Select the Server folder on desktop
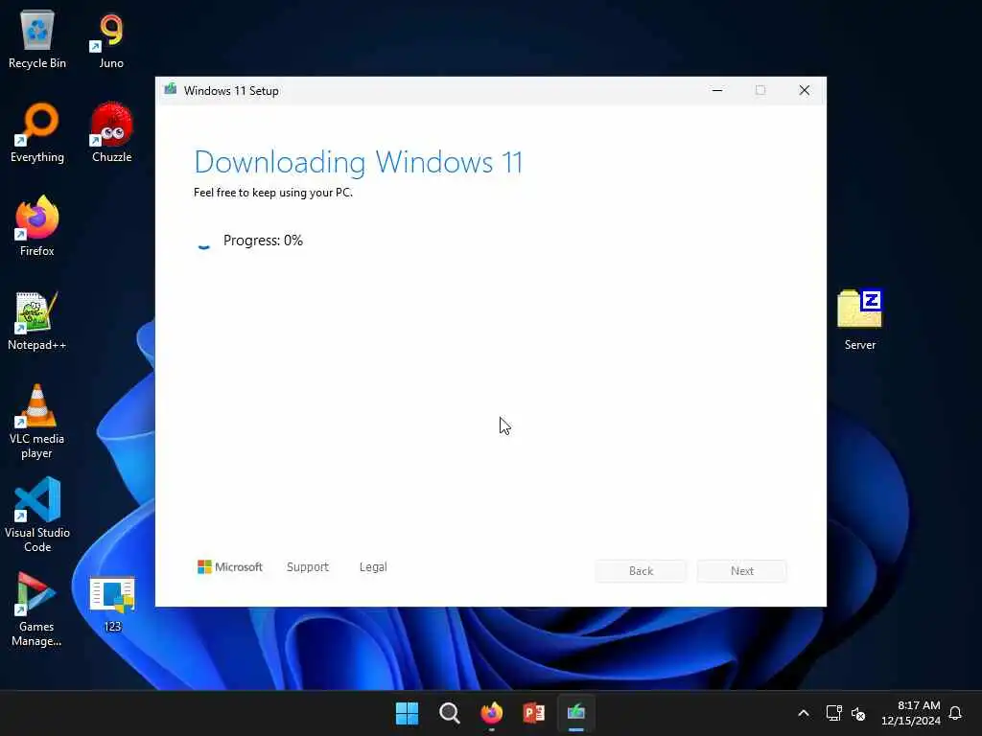The height and width of the screenshot is (736, 982). coord(860,319)
